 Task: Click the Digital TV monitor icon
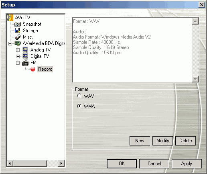coord(25,56)
